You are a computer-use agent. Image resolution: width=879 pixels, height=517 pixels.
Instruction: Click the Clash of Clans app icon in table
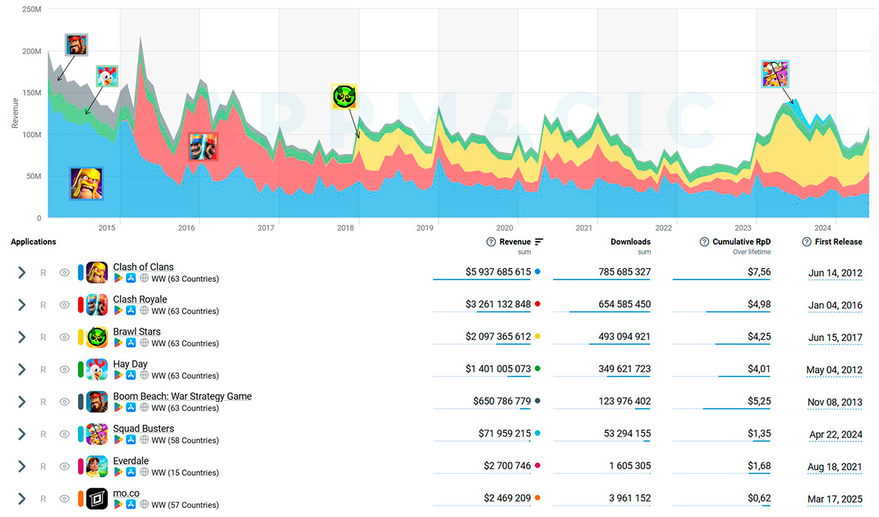(96, 273)
